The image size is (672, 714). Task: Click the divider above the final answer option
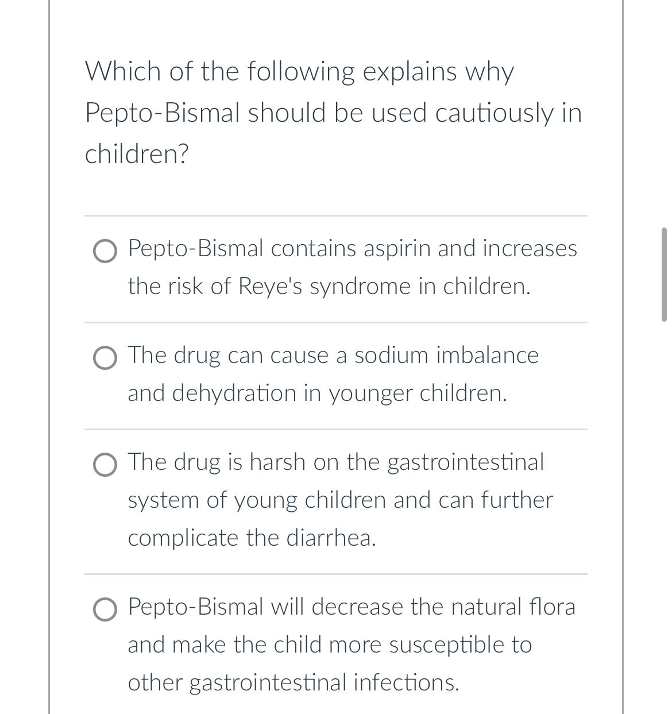336,574
